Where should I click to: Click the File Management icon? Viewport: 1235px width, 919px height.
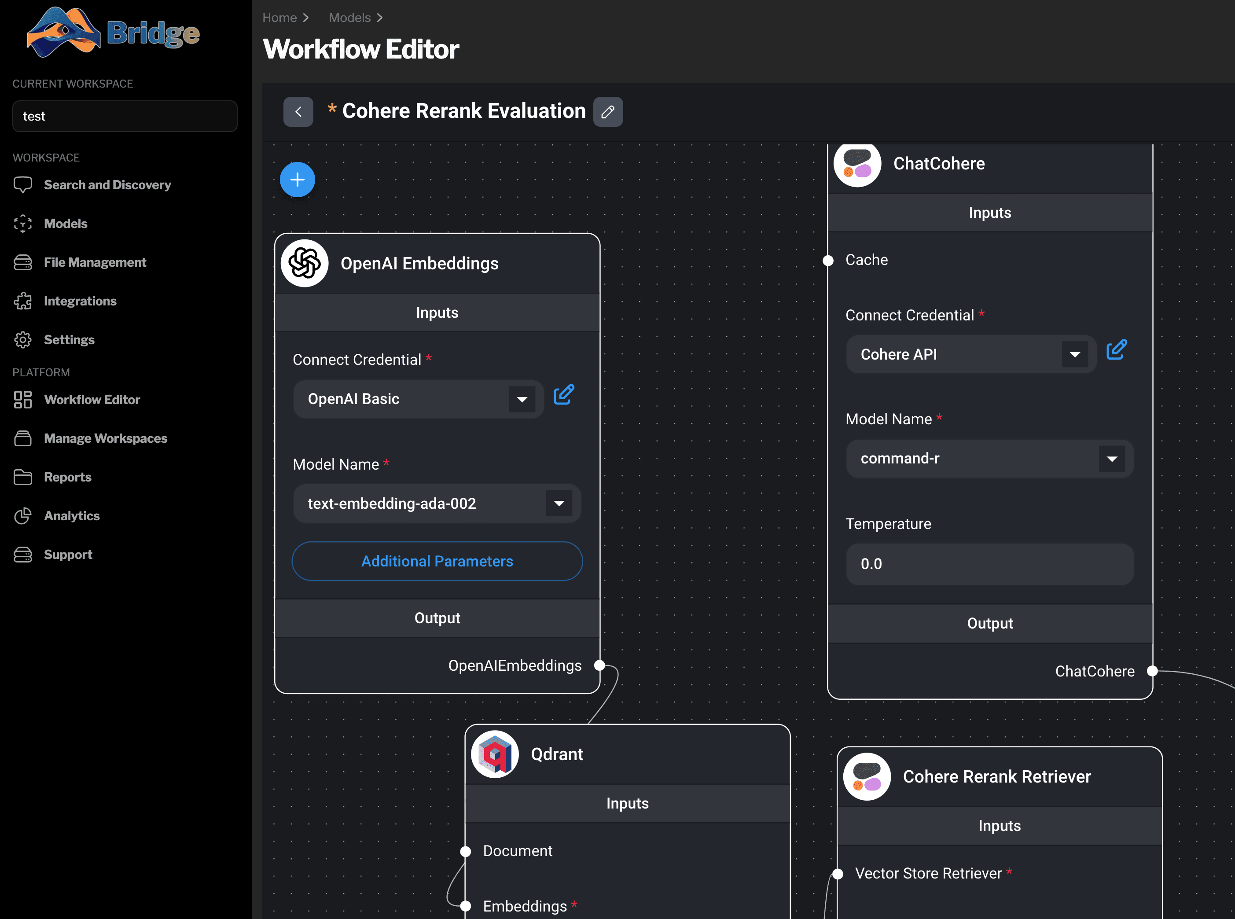pyautogui.click(x=23, y=262)
